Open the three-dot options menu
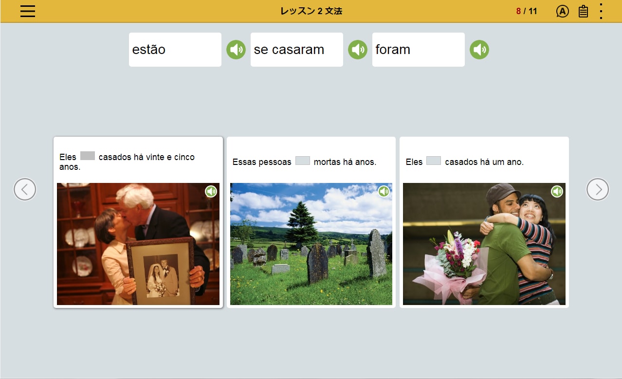Image resolution: width=622 pixels, height=379 pixels. click(x=602, y=11)
